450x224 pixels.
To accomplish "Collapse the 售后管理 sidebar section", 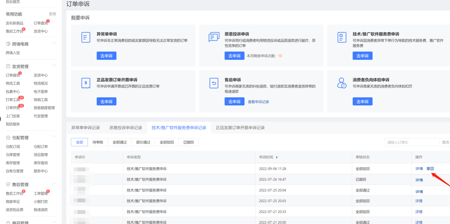I will (53, 183).
